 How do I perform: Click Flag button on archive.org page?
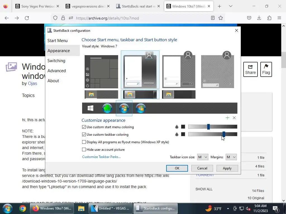pos(266,69)
